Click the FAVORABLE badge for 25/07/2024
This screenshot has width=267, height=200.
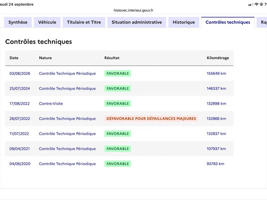118,88
